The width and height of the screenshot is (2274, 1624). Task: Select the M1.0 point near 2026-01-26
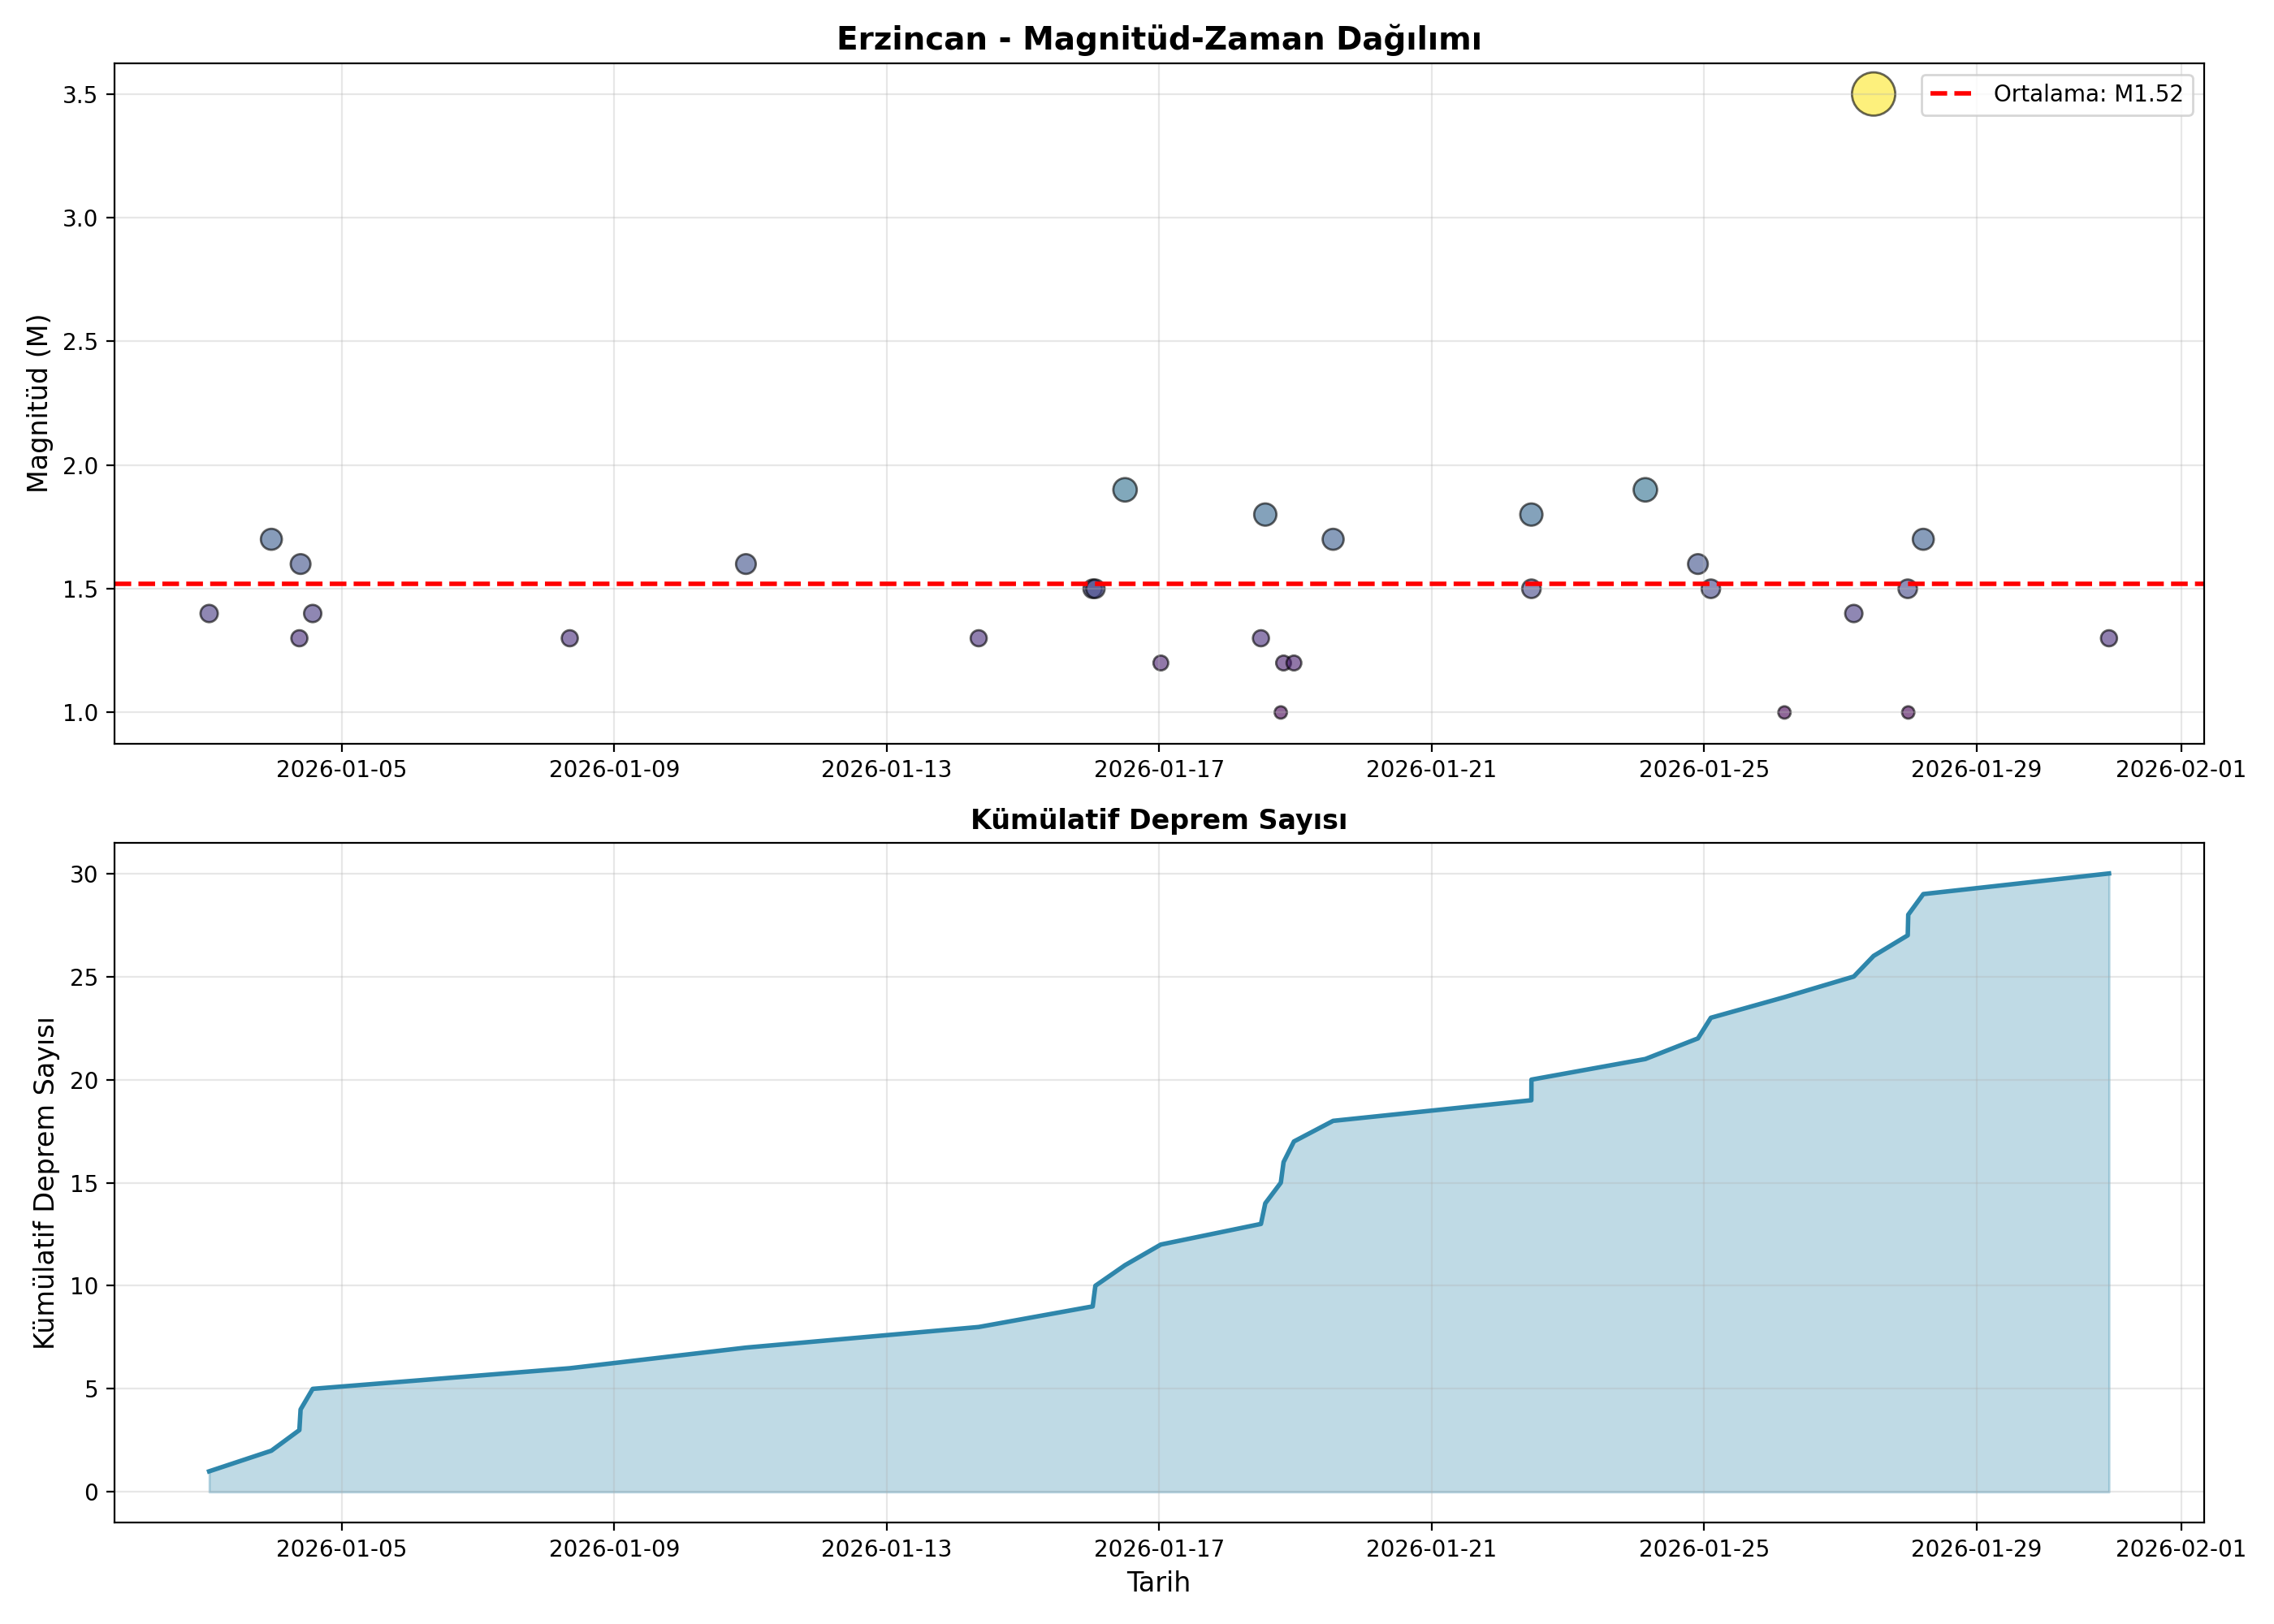(1784, 712)
